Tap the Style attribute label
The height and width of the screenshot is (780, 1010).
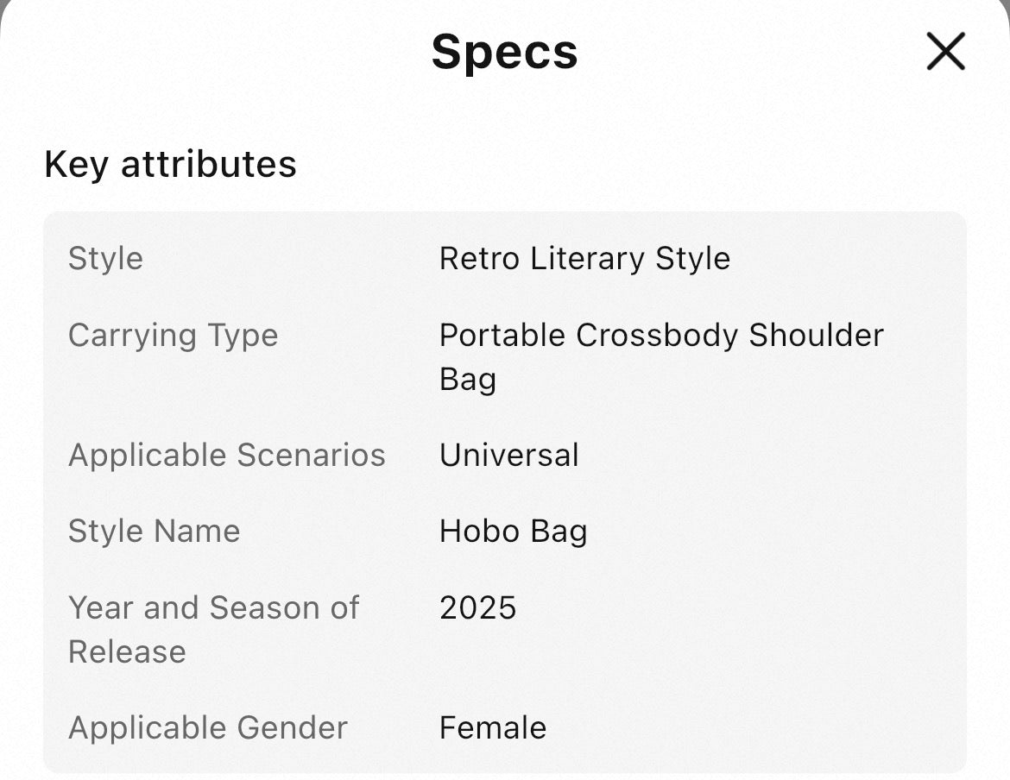105,259
